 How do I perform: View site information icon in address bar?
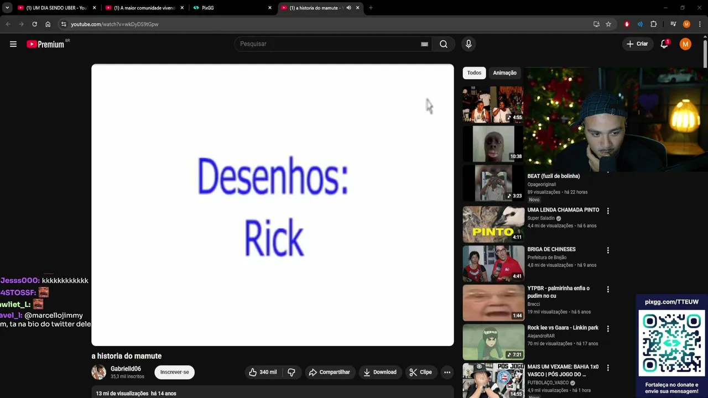coord(64,24)
